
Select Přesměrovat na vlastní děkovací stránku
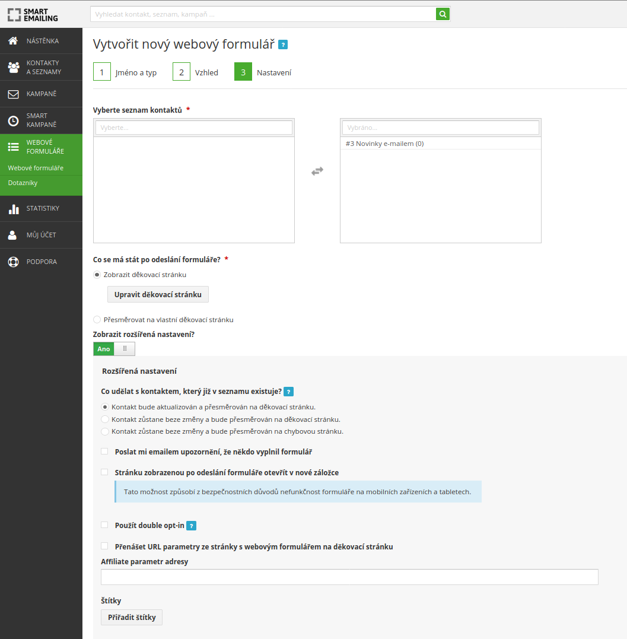pyautogui.click(x=97, y=319)
